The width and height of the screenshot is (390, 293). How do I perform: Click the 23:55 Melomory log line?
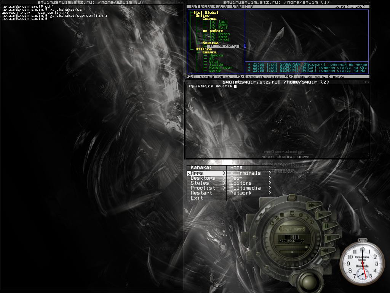[307, 64]
